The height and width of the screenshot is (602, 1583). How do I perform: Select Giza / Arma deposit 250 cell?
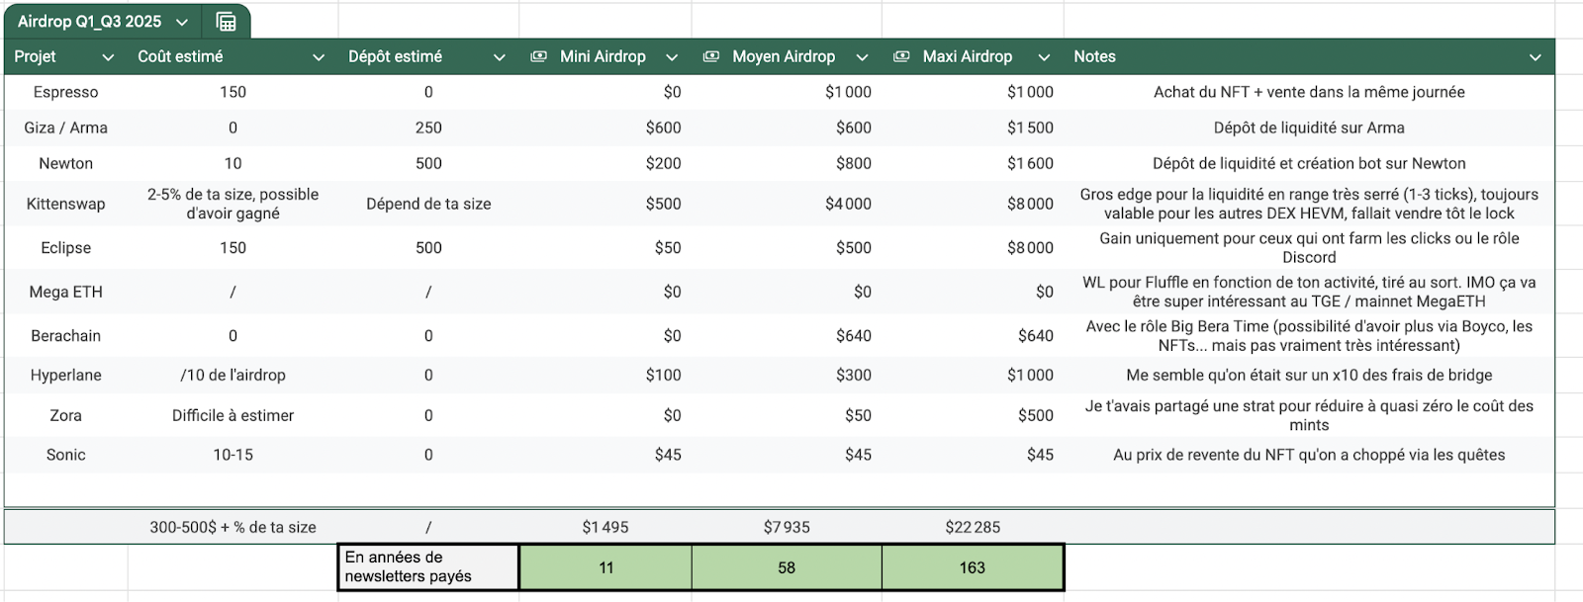(x=428, y=128)
